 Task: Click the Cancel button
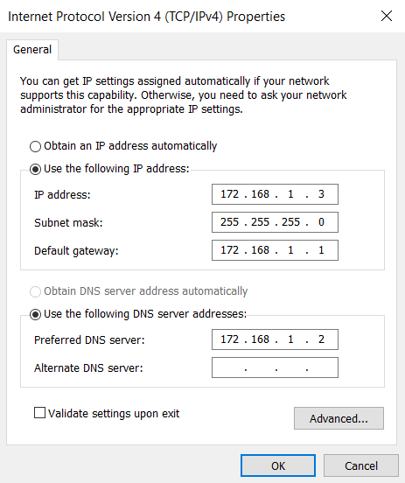pyautogui.click(x=361, y=465)
